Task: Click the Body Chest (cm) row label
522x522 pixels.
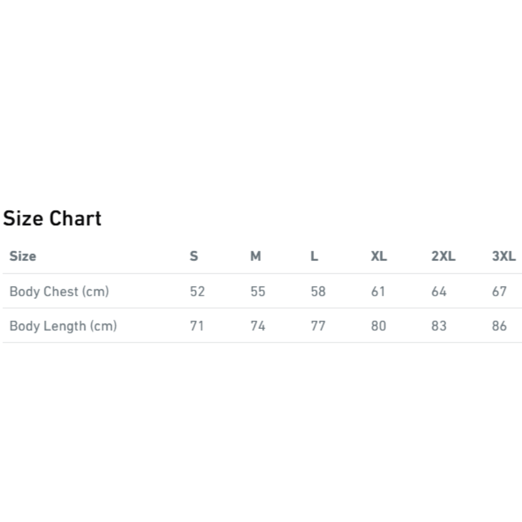Action: tap(59, 291)
